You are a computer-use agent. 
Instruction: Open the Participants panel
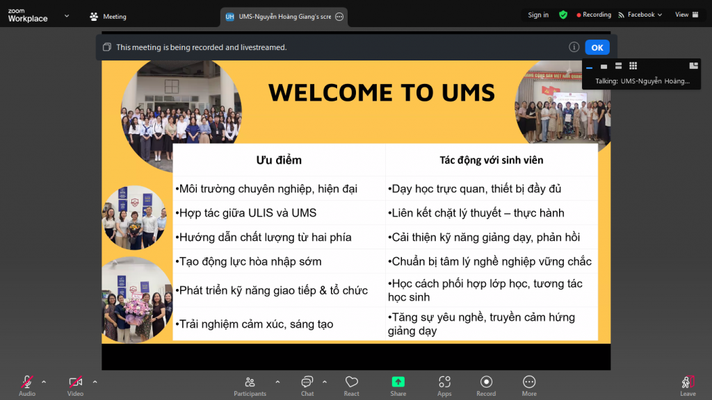click(250, 386)
